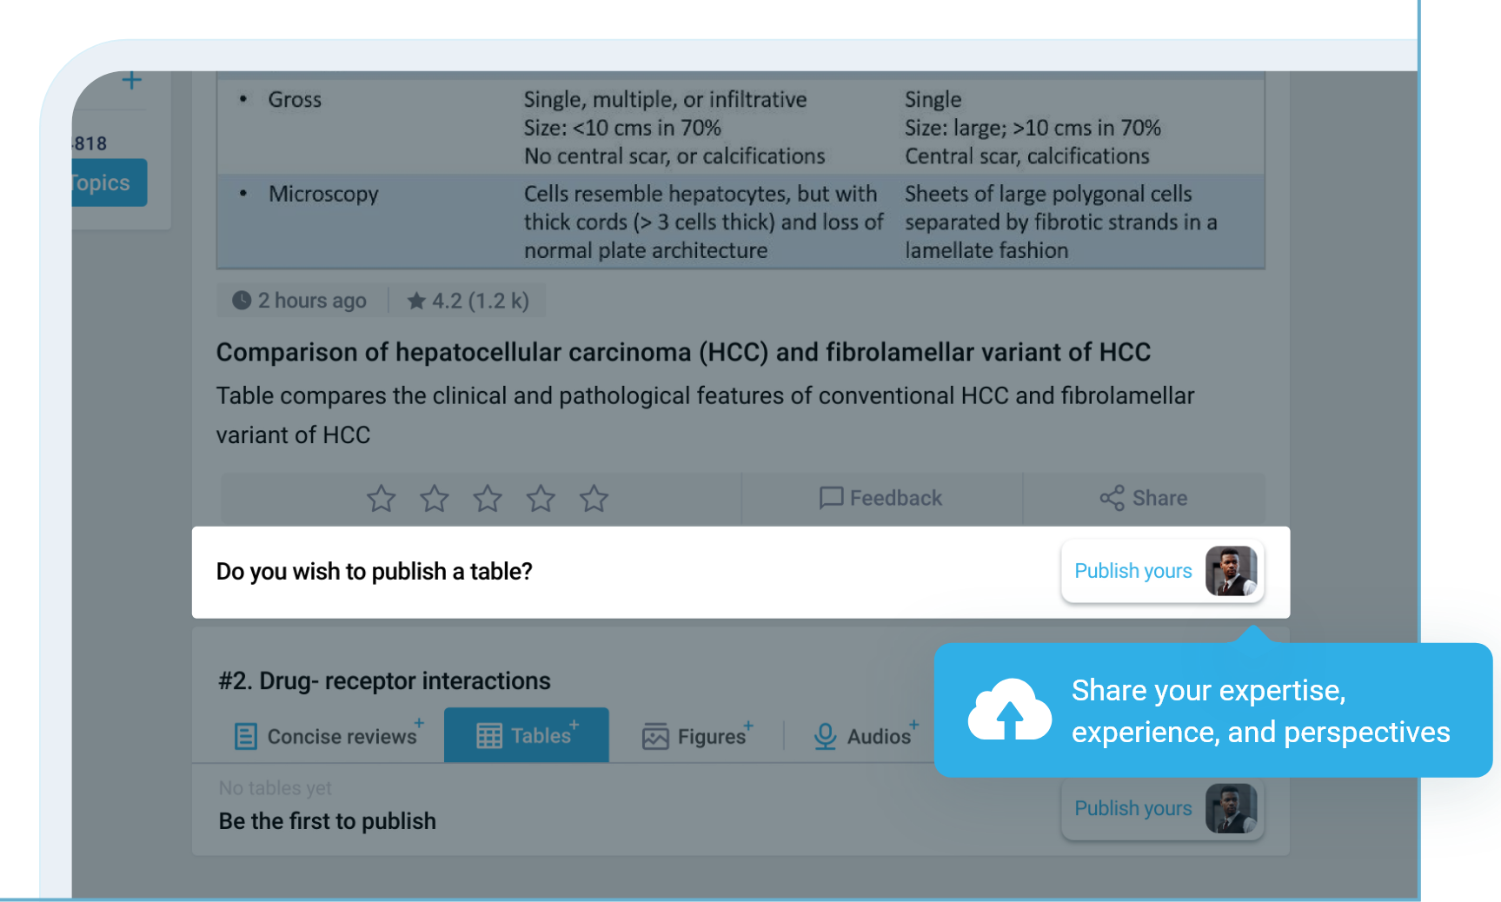Click the HCC comparison table title
Screen dimensions: 1501x902
pyautogui.click(x=682, y=352)
